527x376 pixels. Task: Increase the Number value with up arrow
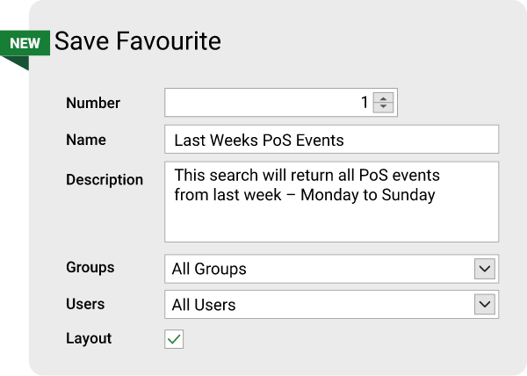[x=383, y=98]
